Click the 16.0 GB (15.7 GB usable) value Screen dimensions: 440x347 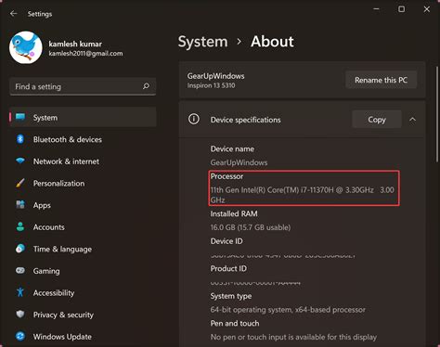coord(251,227)
